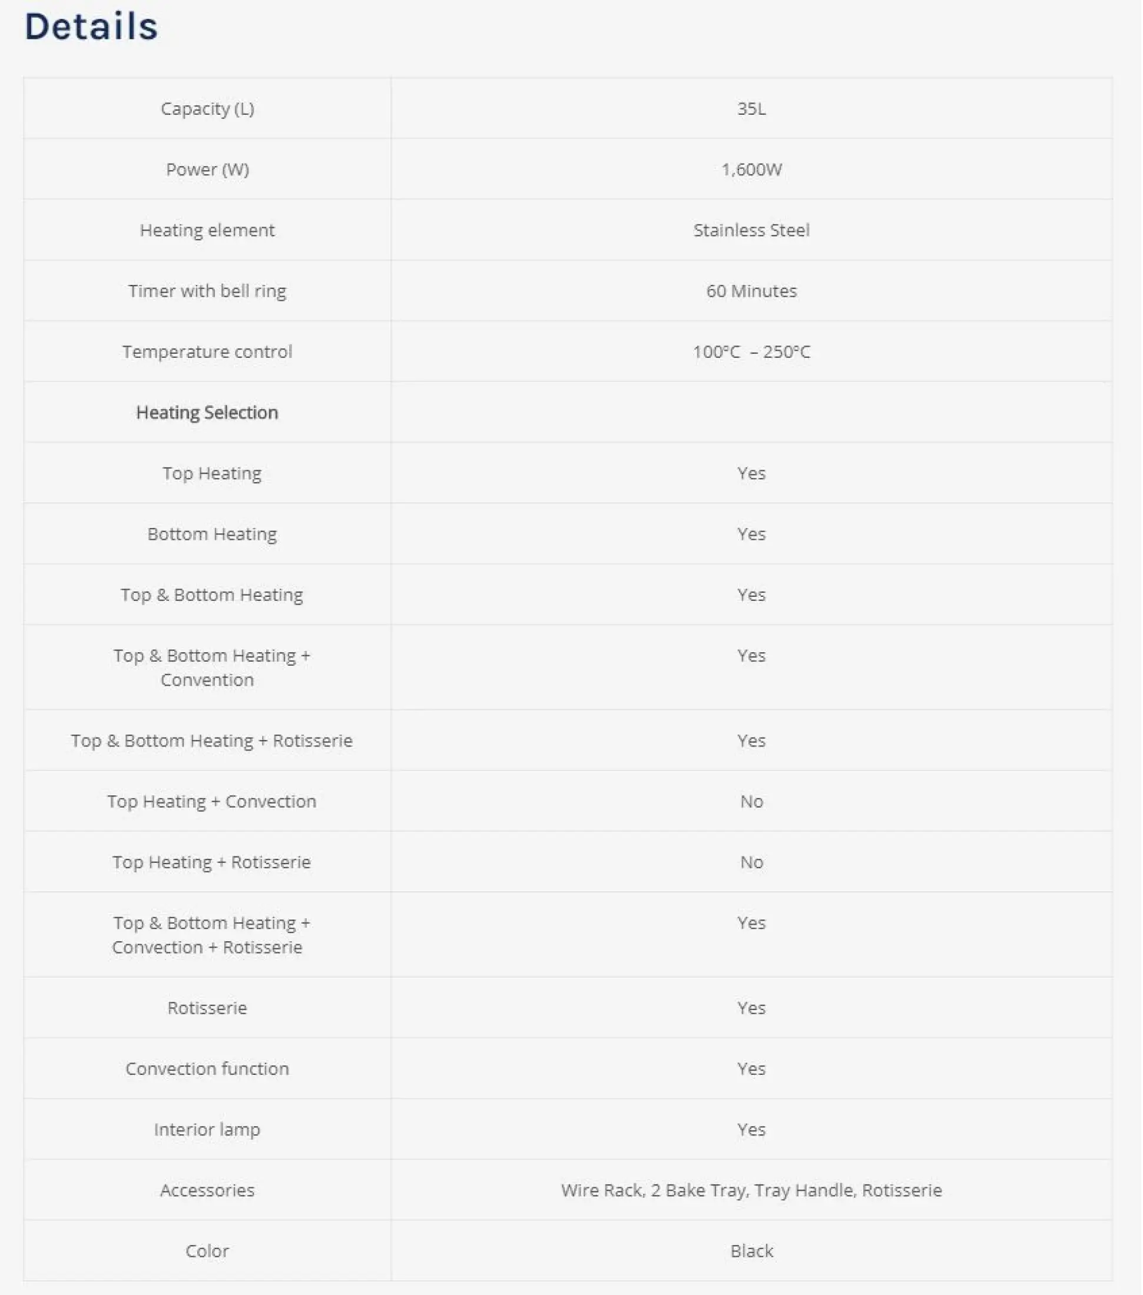Screen dimensions: 1143x1295
Task: Select the Capacity (L) label cell
Action: point(207,109)
